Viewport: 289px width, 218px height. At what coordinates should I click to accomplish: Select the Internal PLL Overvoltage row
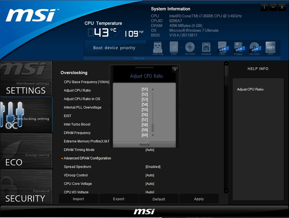[83, 107]
